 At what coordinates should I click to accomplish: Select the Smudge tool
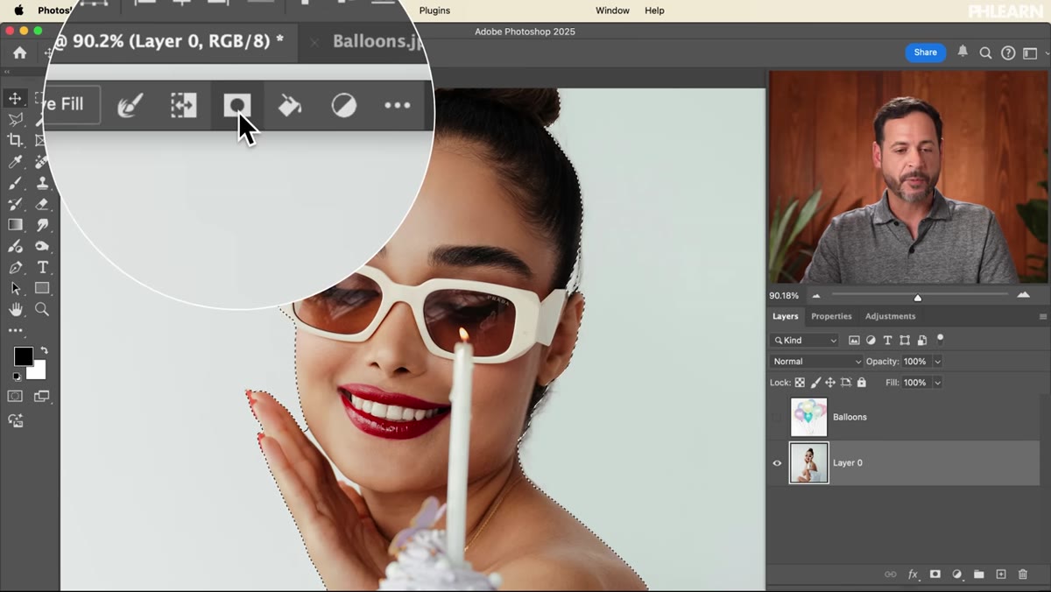(x=42, y=225)
